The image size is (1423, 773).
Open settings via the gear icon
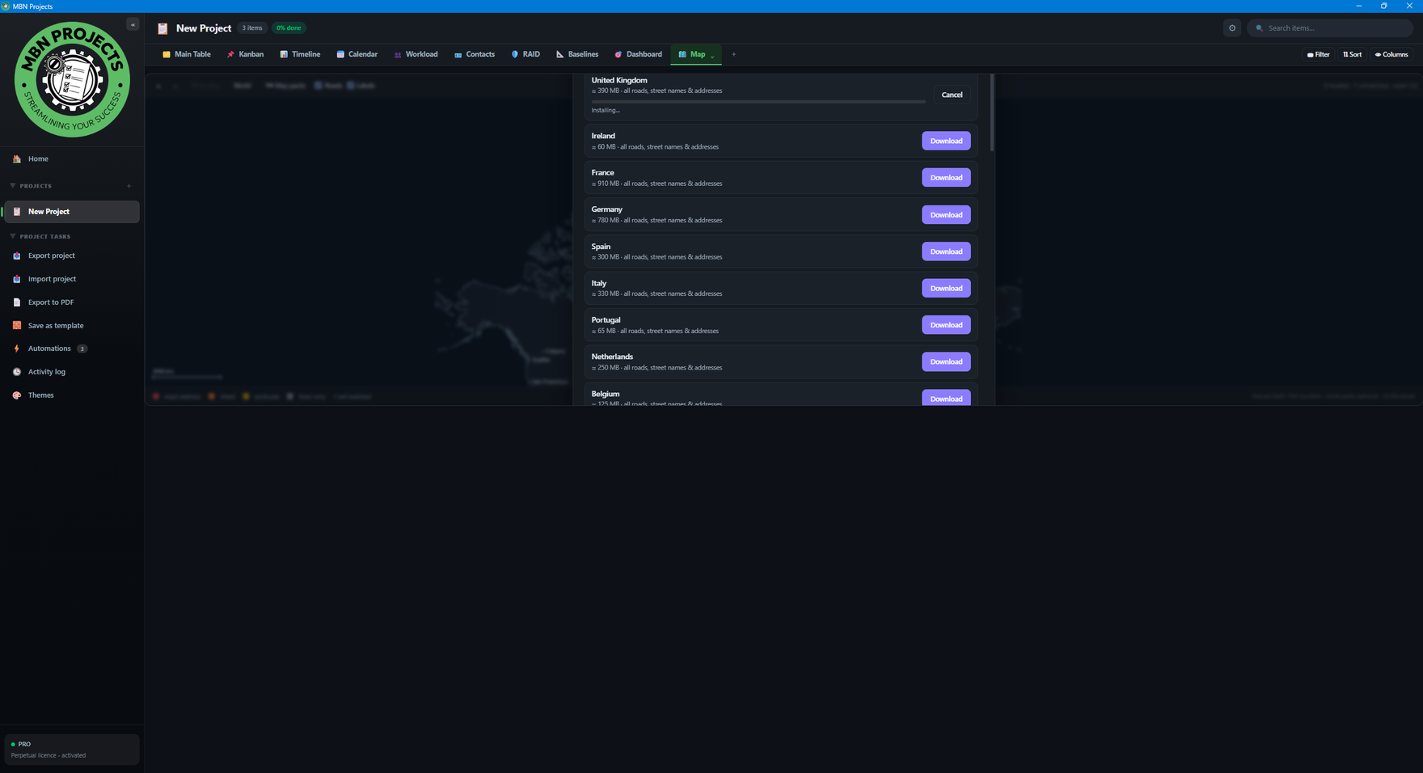tap(1232, 27)
